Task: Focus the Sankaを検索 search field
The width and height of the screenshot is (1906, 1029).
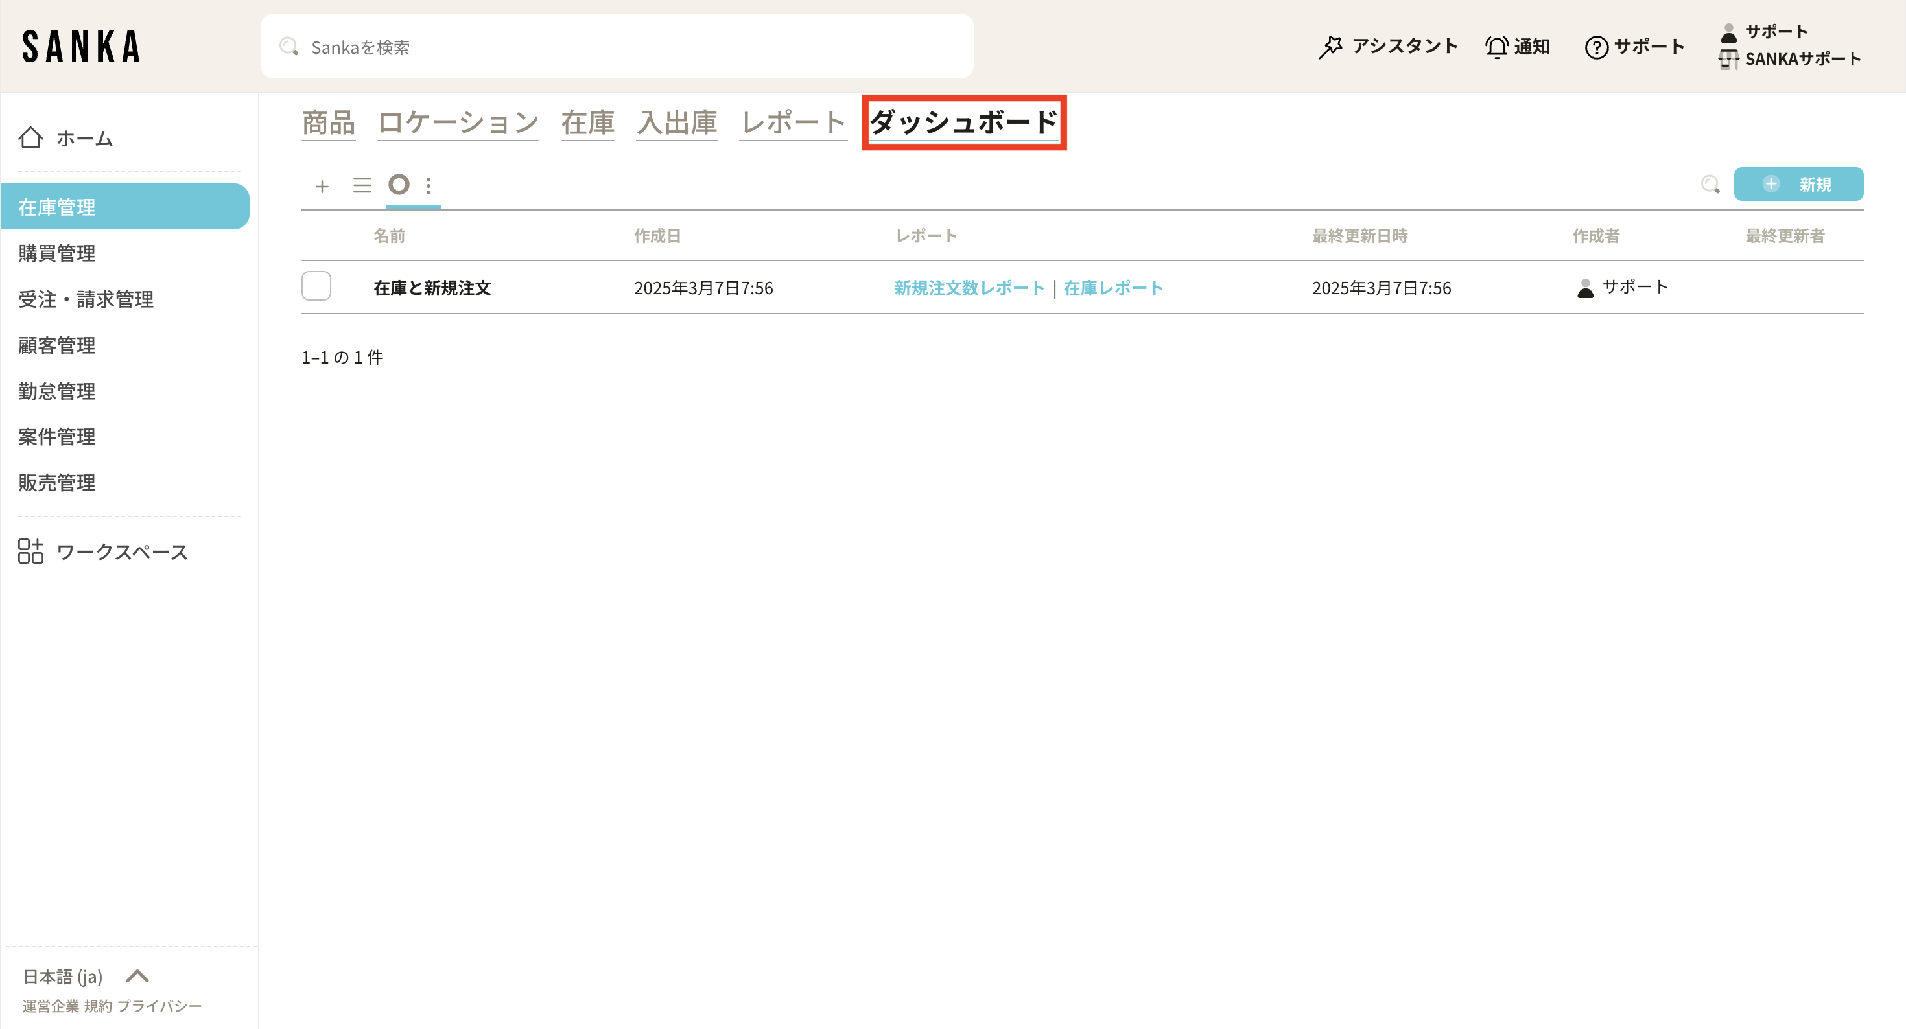Action: [617, 47]
